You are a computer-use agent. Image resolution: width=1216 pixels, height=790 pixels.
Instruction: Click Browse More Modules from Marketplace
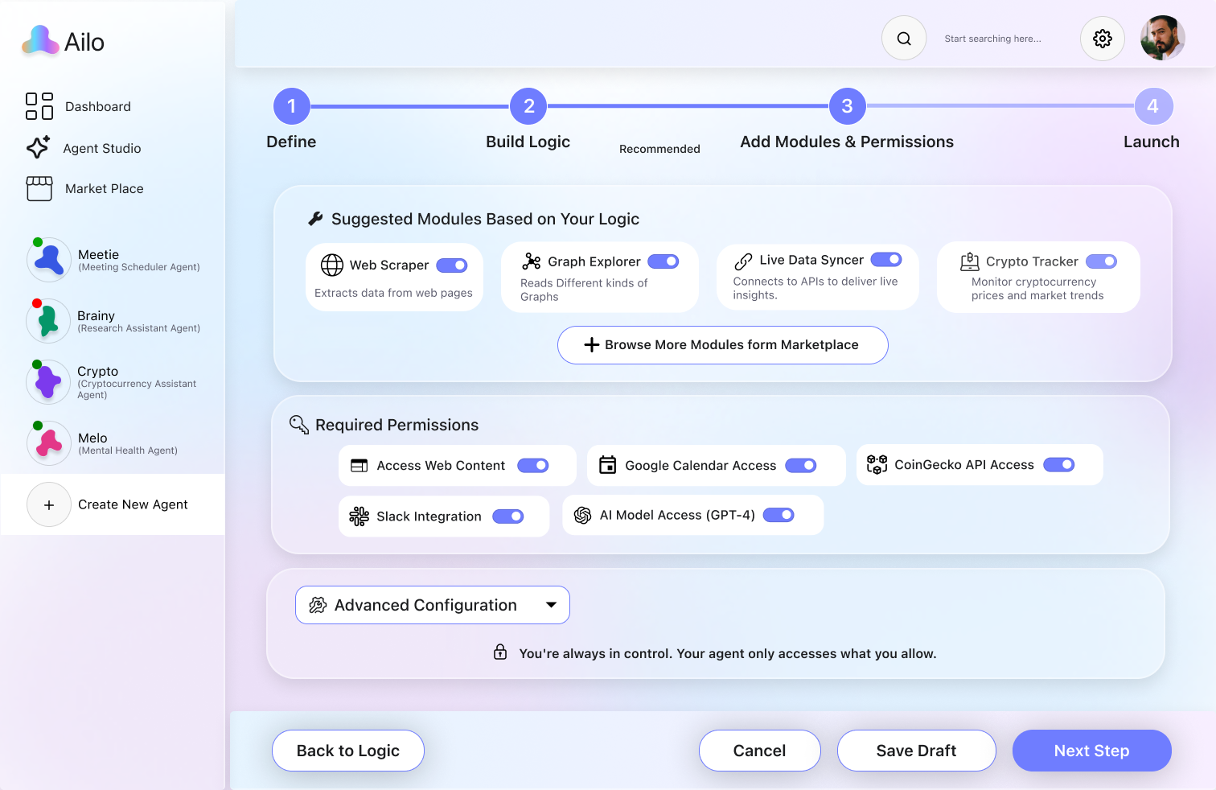coord(722,345)
